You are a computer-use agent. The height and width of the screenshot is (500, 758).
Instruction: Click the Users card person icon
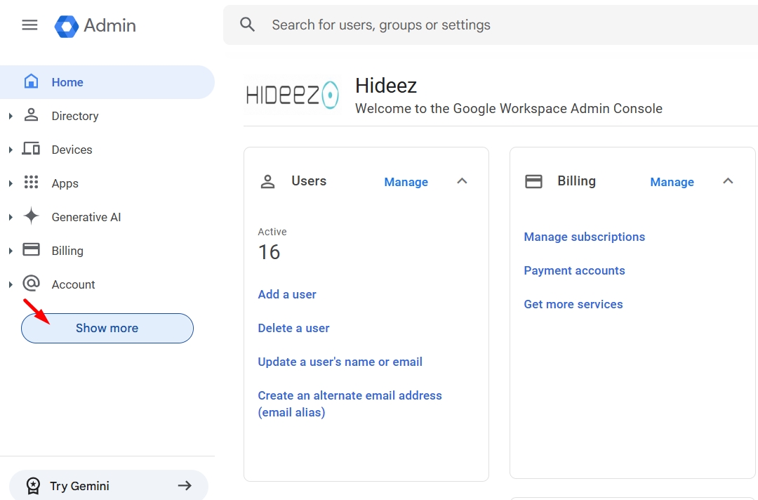point(268,182)
